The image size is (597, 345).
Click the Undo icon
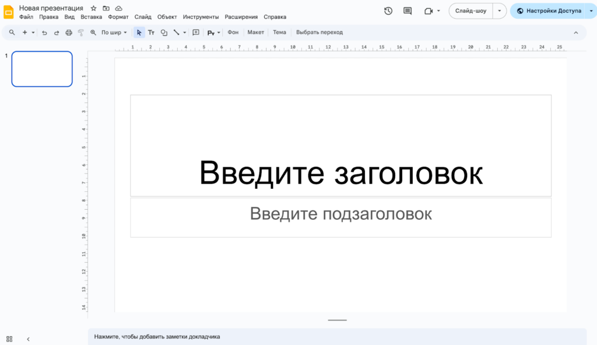tap(44, 32)
